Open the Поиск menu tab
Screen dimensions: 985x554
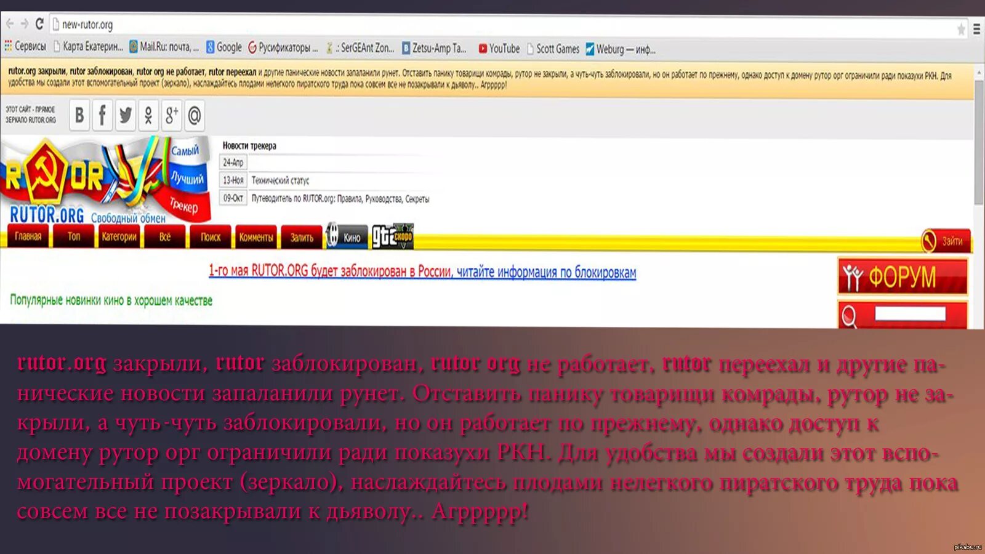click(211, 238)
